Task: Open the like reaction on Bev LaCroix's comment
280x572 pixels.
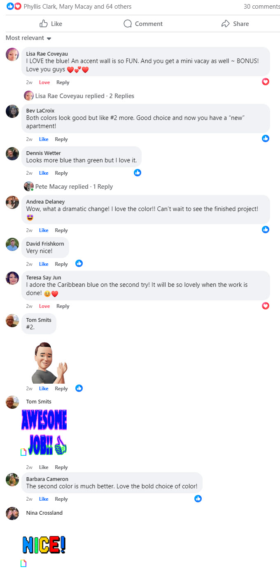Action: coord(266,138)
